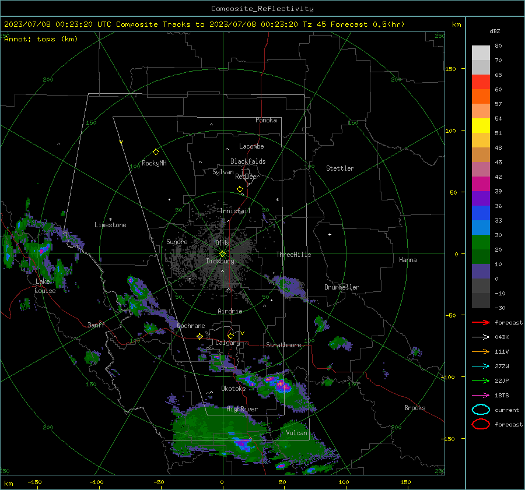Click the timestamp header text line
This screenshot has width=525, height=490.
(204, 24)
